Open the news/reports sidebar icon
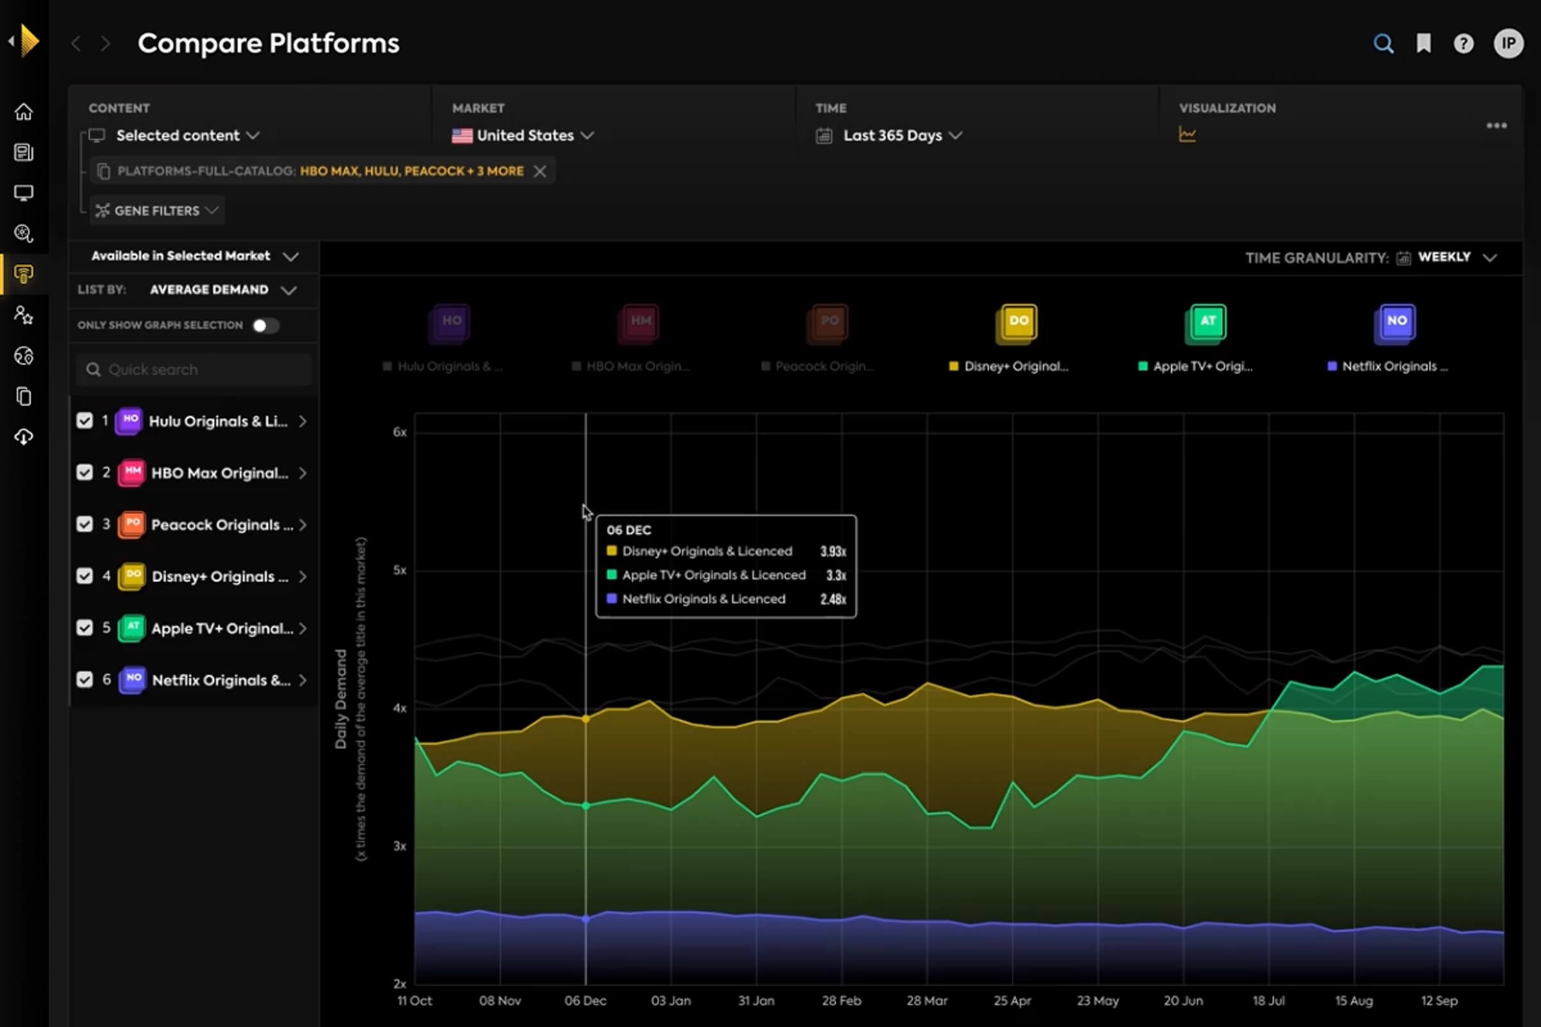The image size is (1541, 1027). tap(24, 153)
